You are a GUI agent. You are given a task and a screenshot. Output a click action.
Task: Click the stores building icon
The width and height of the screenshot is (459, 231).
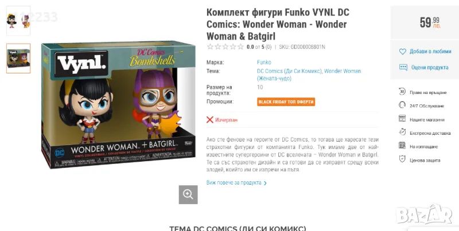point(402,119)
